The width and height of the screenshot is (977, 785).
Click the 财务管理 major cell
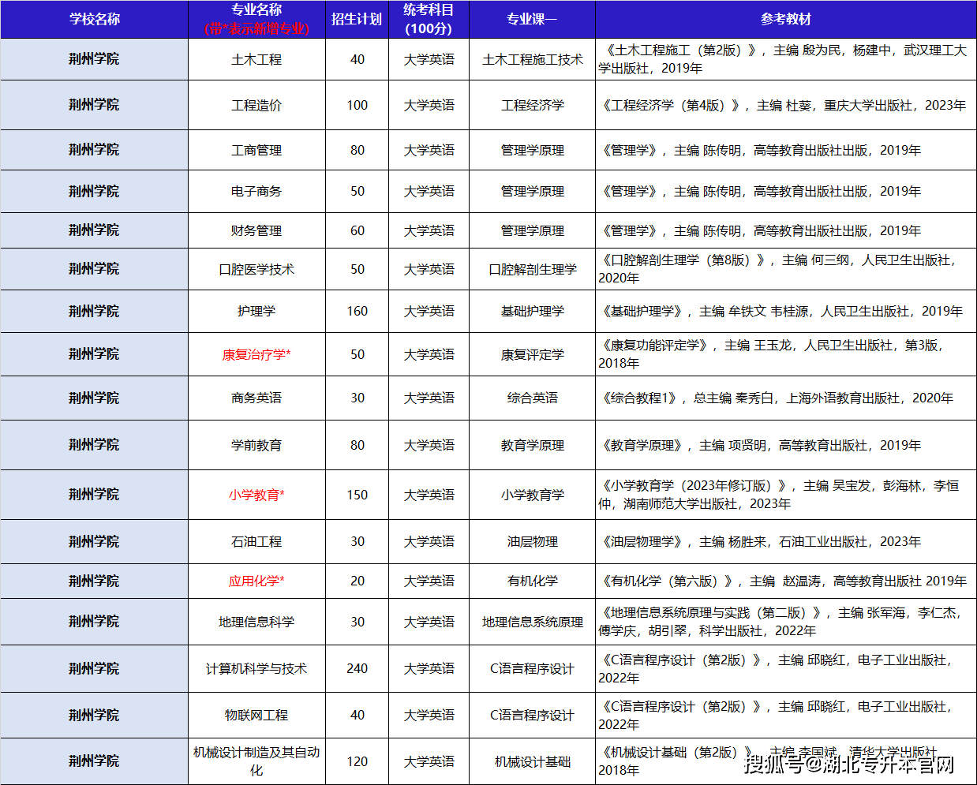[256, 230]
